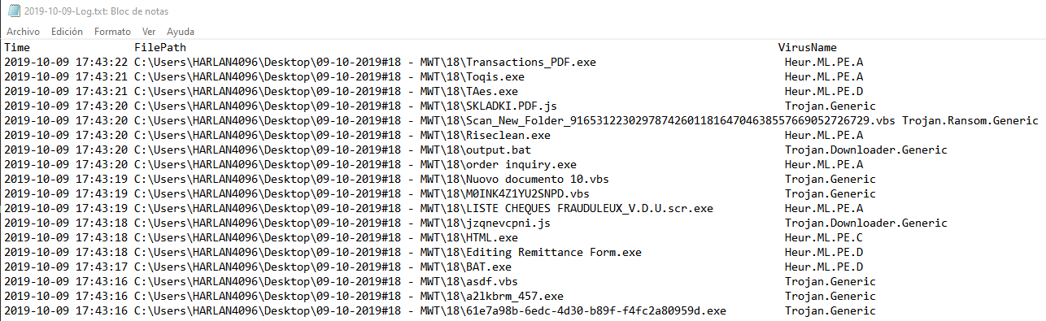Viewport: 1046px width, 321px height.
Task: Open the Edición menu
Action: [x=67, y=31]
